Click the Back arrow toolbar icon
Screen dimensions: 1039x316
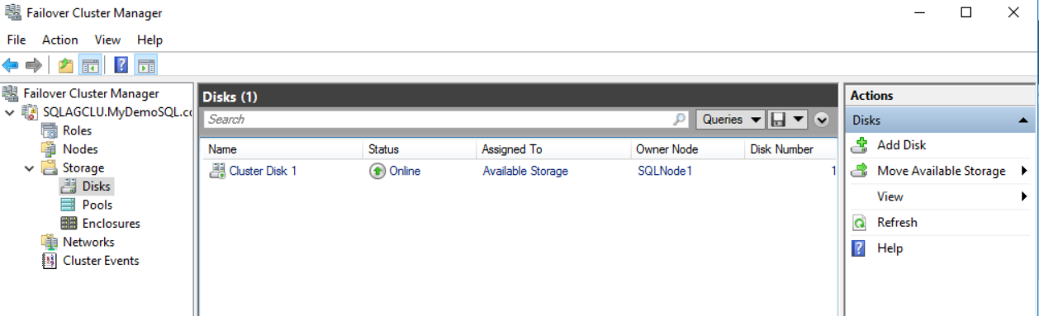[11, 65]
